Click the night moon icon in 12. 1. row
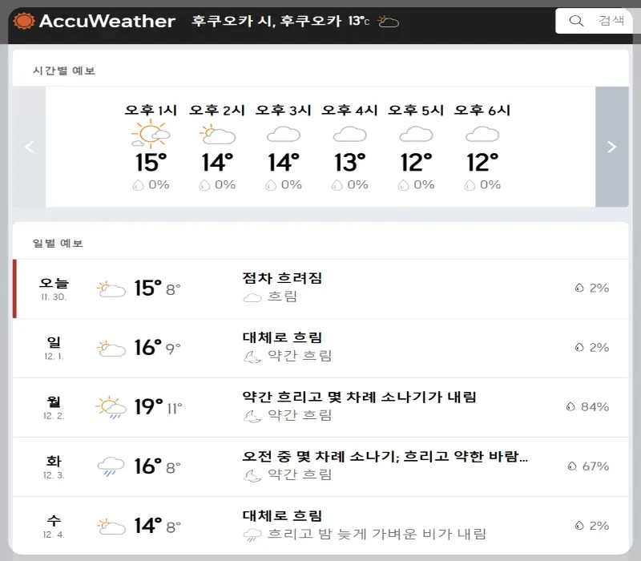Screen dimensions: 641x561 pyautogui.click(x=252, y=357)
